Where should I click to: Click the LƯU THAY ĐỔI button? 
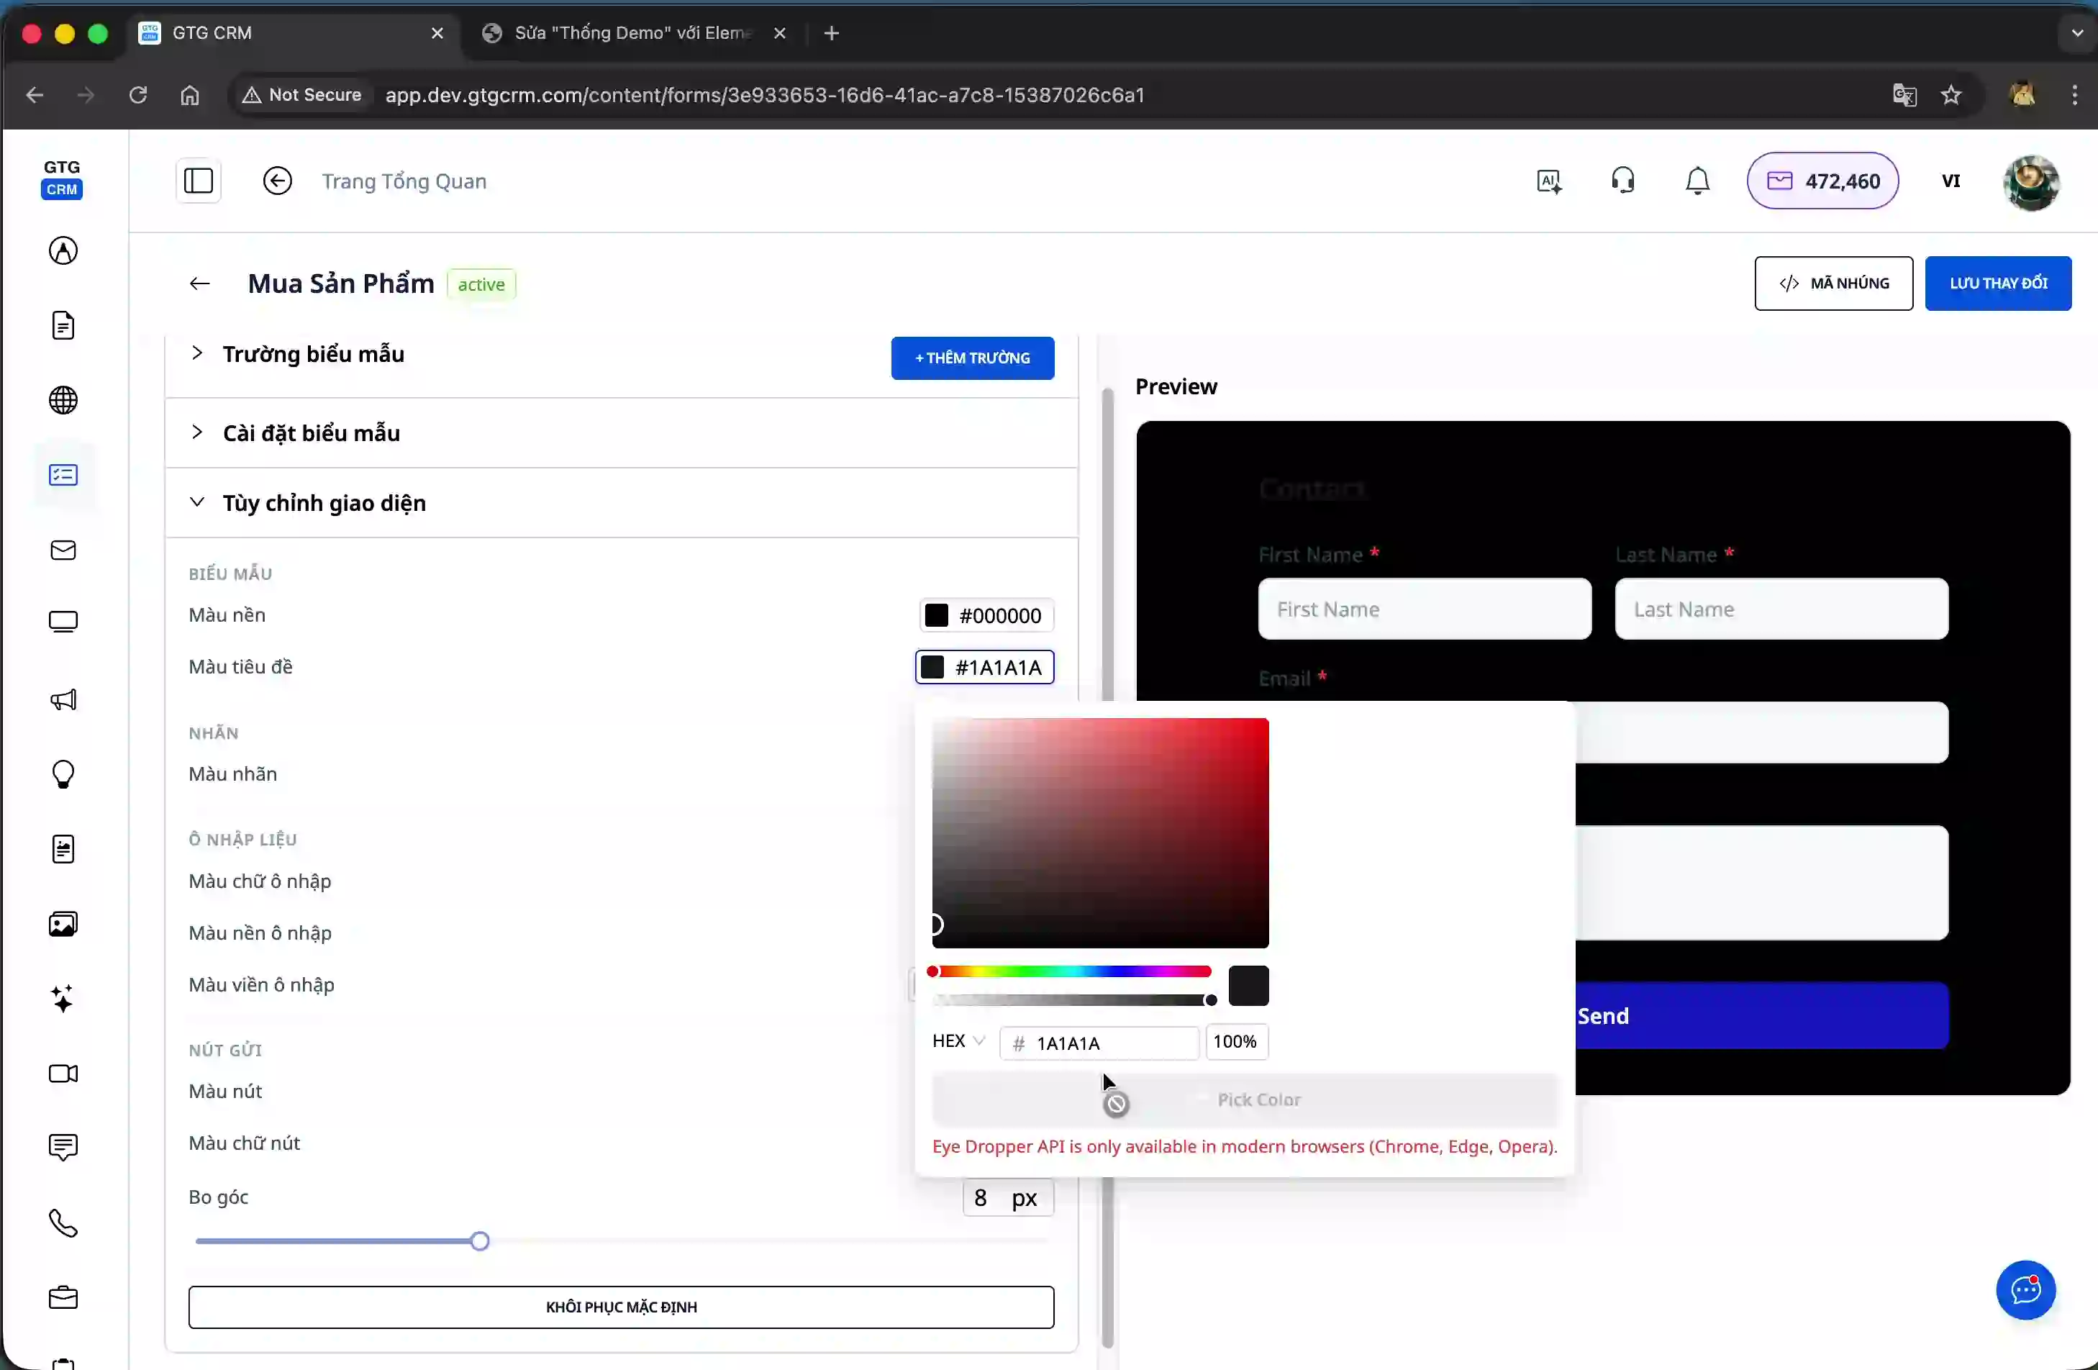tap(1997, 283)
